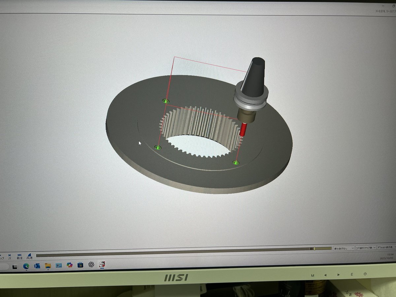Jump to end with 最後 button
396x297 pixels.
pyautogui.click(x=19, y=256)
